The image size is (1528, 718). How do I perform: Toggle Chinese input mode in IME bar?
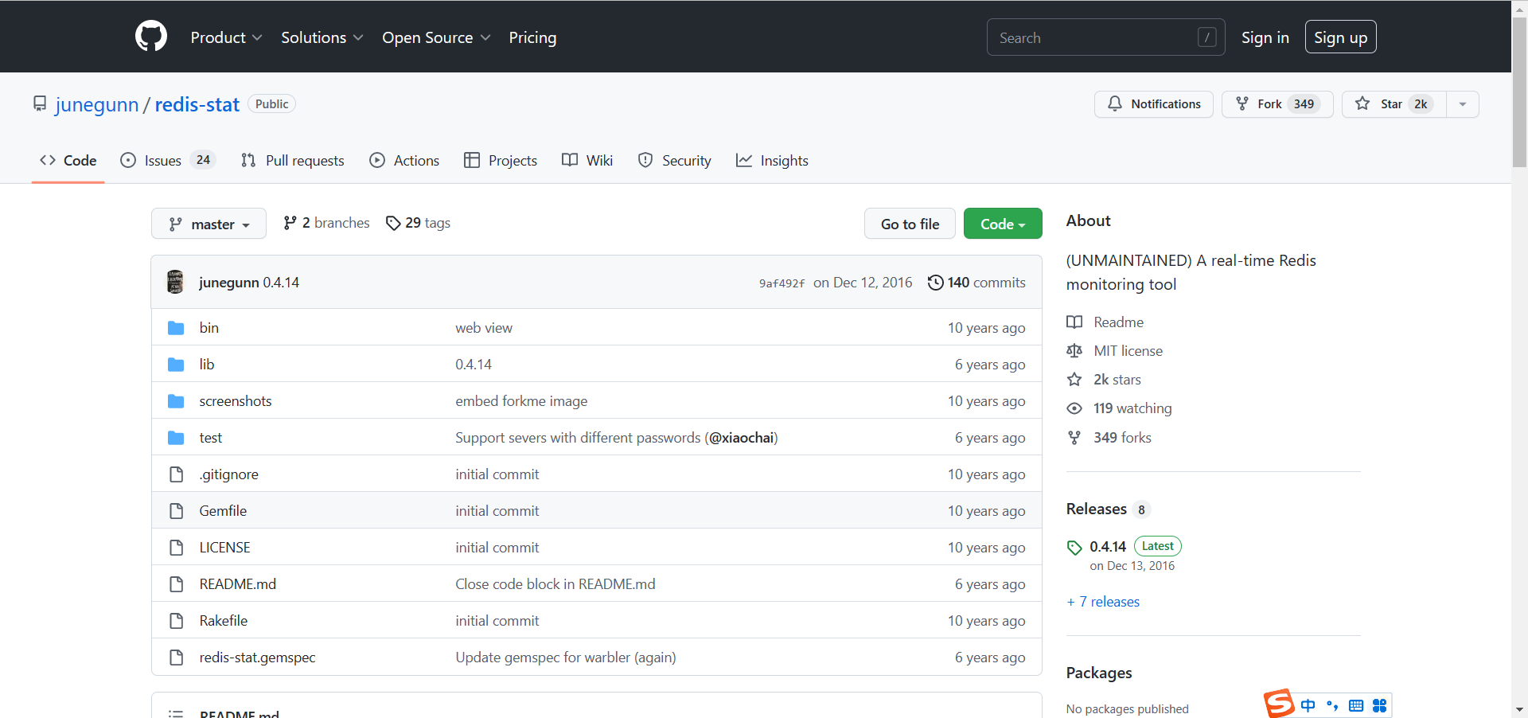[x=1308, y=705]
